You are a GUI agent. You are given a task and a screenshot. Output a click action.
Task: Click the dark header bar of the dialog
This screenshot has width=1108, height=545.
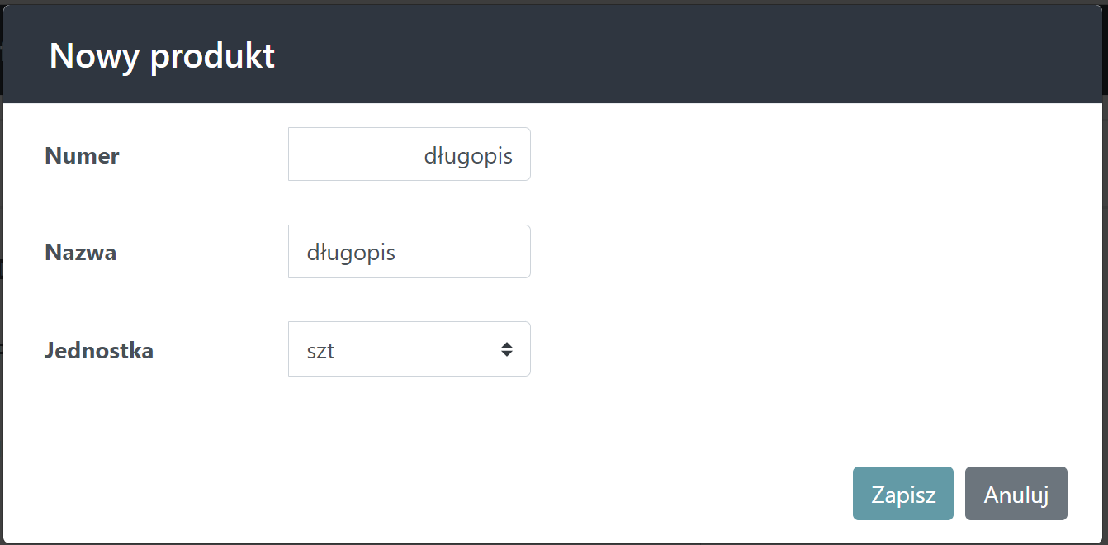(554, 54)
